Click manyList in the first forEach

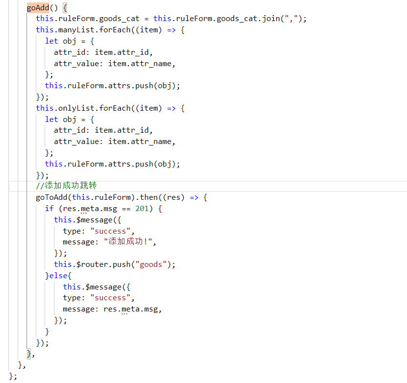coord(73,30)
